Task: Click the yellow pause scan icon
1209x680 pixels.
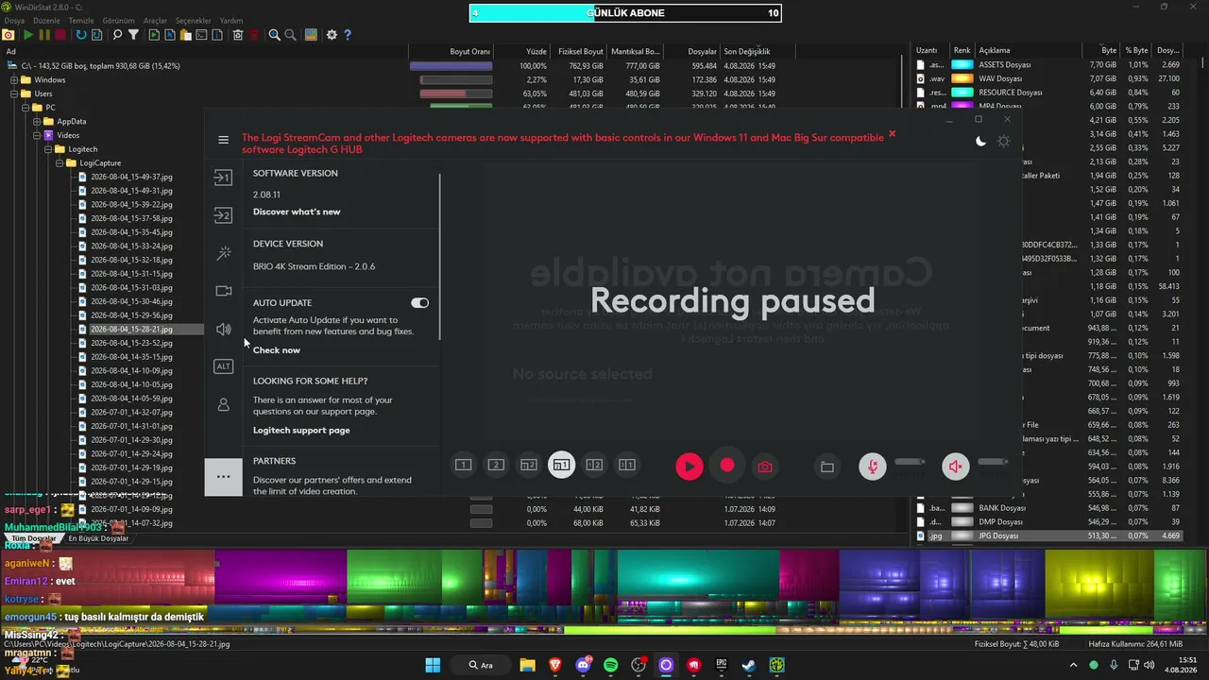Action: [44, 35]
